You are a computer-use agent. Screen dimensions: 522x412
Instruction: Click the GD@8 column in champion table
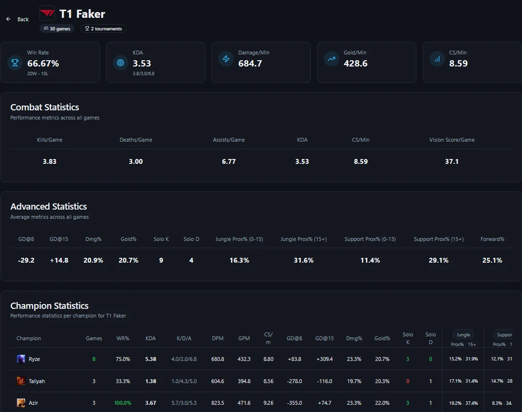click(294, 338)
